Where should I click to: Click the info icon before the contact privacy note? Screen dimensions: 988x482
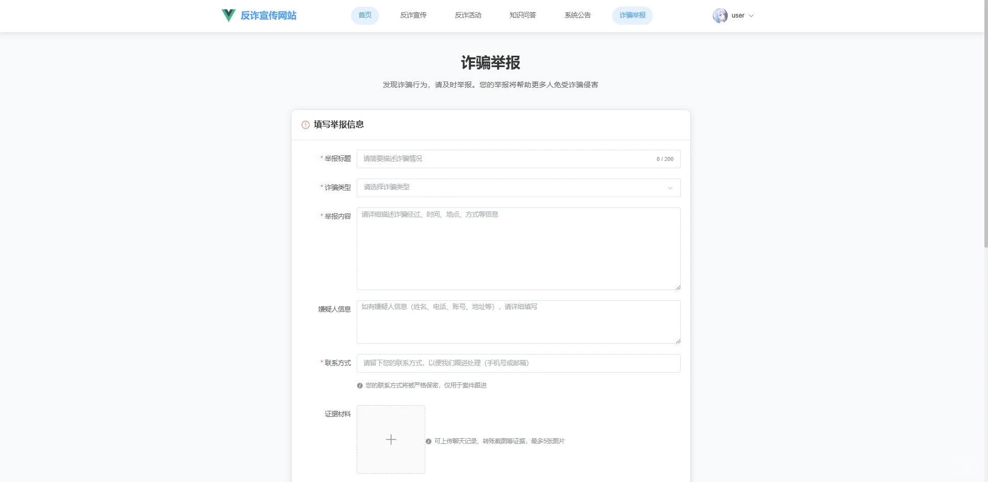pos(360,385)
